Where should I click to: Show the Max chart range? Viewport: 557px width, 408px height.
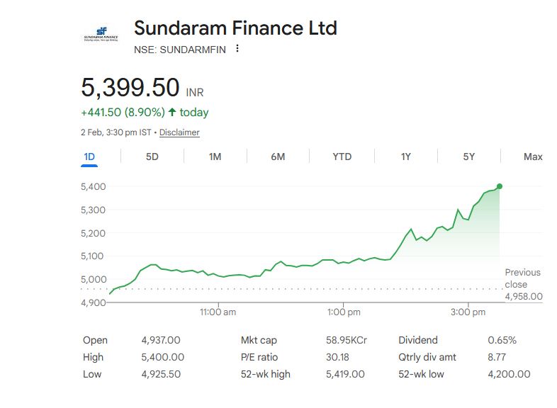pos(532,157)
